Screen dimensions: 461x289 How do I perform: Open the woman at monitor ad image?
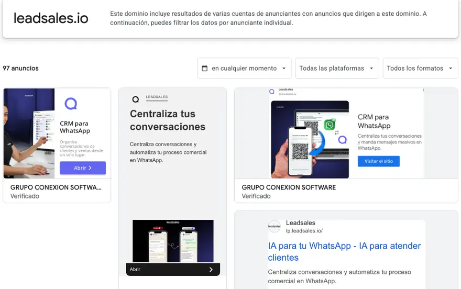tap(29, 134)
